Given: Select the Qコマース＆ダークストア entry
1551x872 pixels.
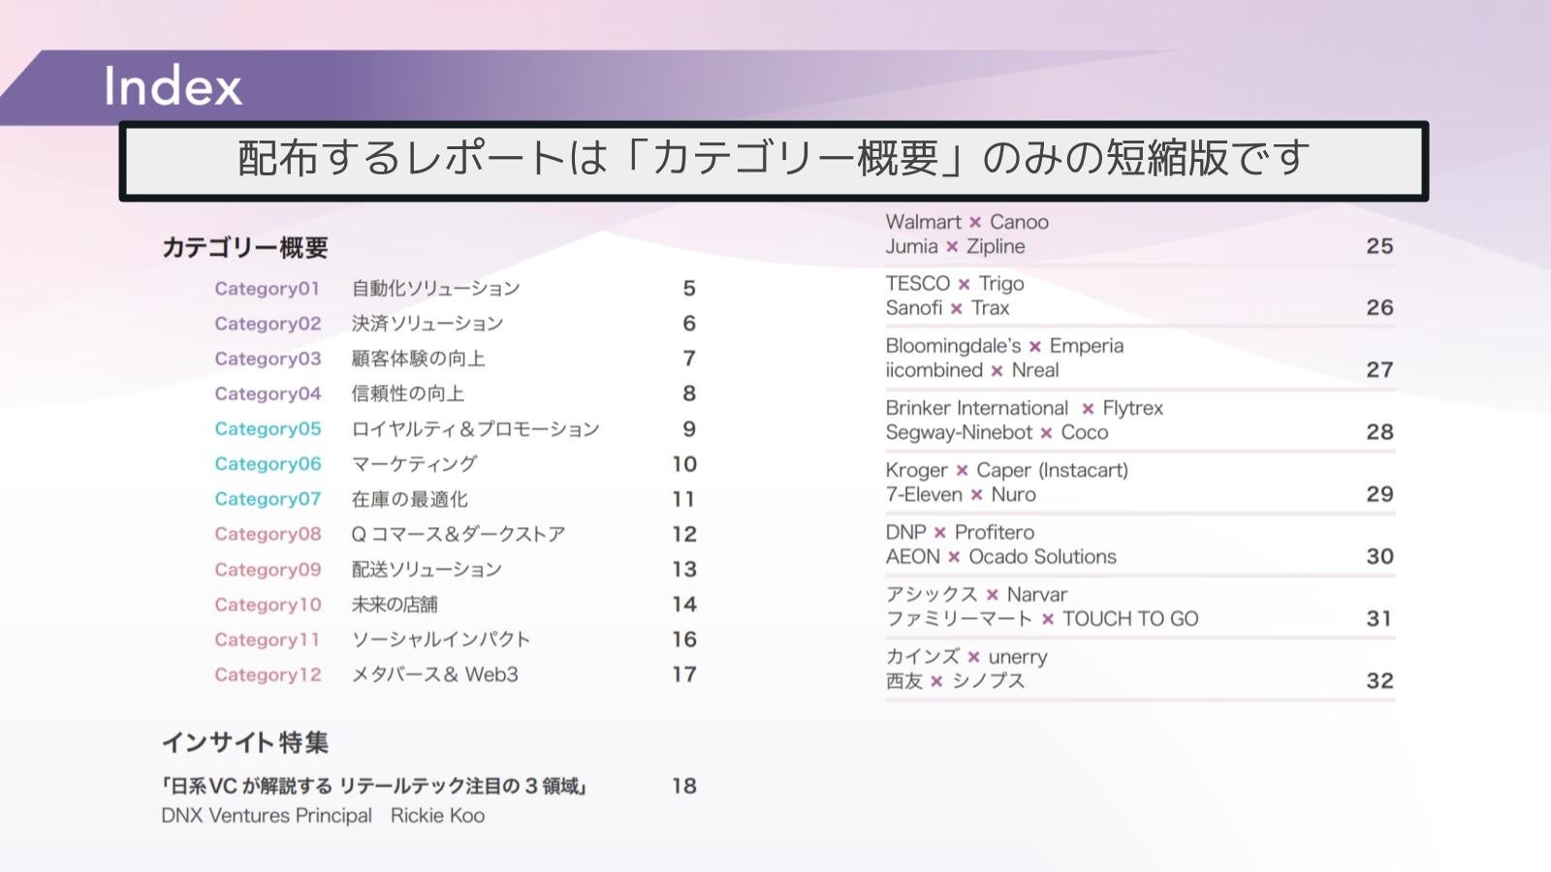Looking at the screenshot, I should [x=459, y=534].
